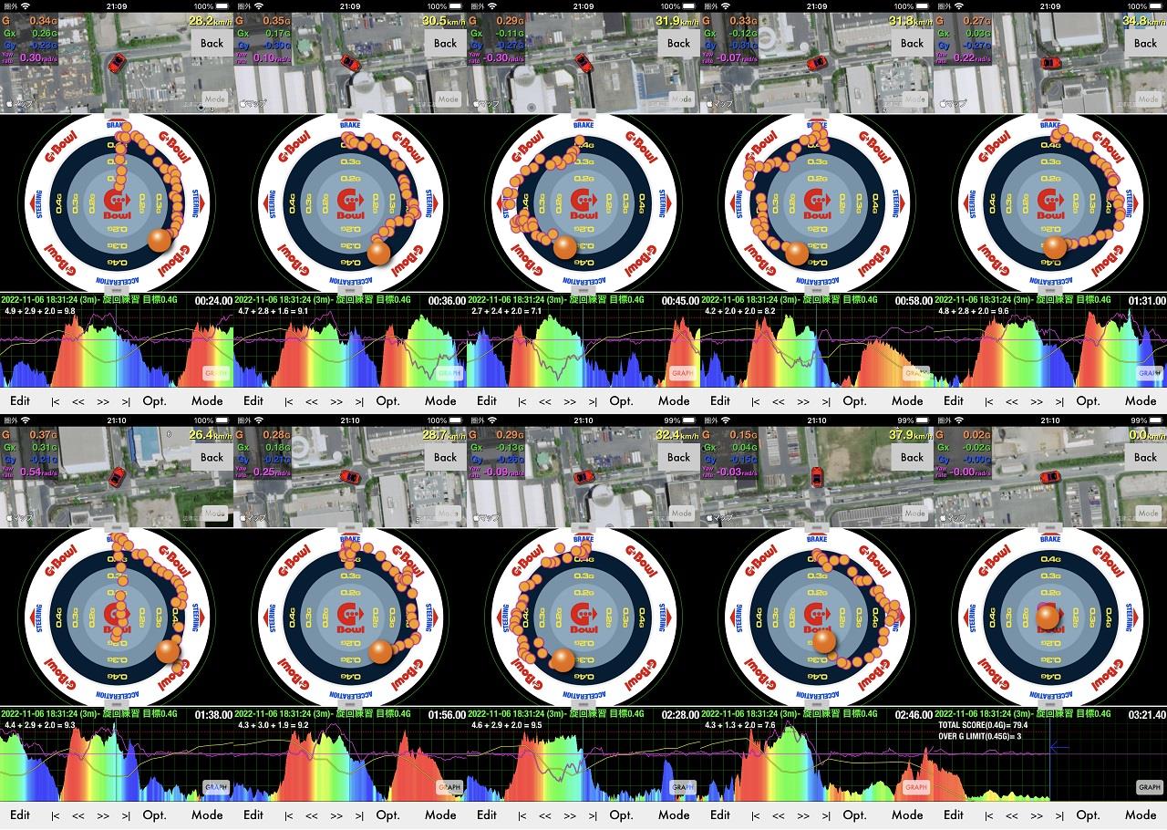Tap orange ball in the 00:45.00 G-Bowl
Screen dimensions: 1167x830
click(565, 246)
